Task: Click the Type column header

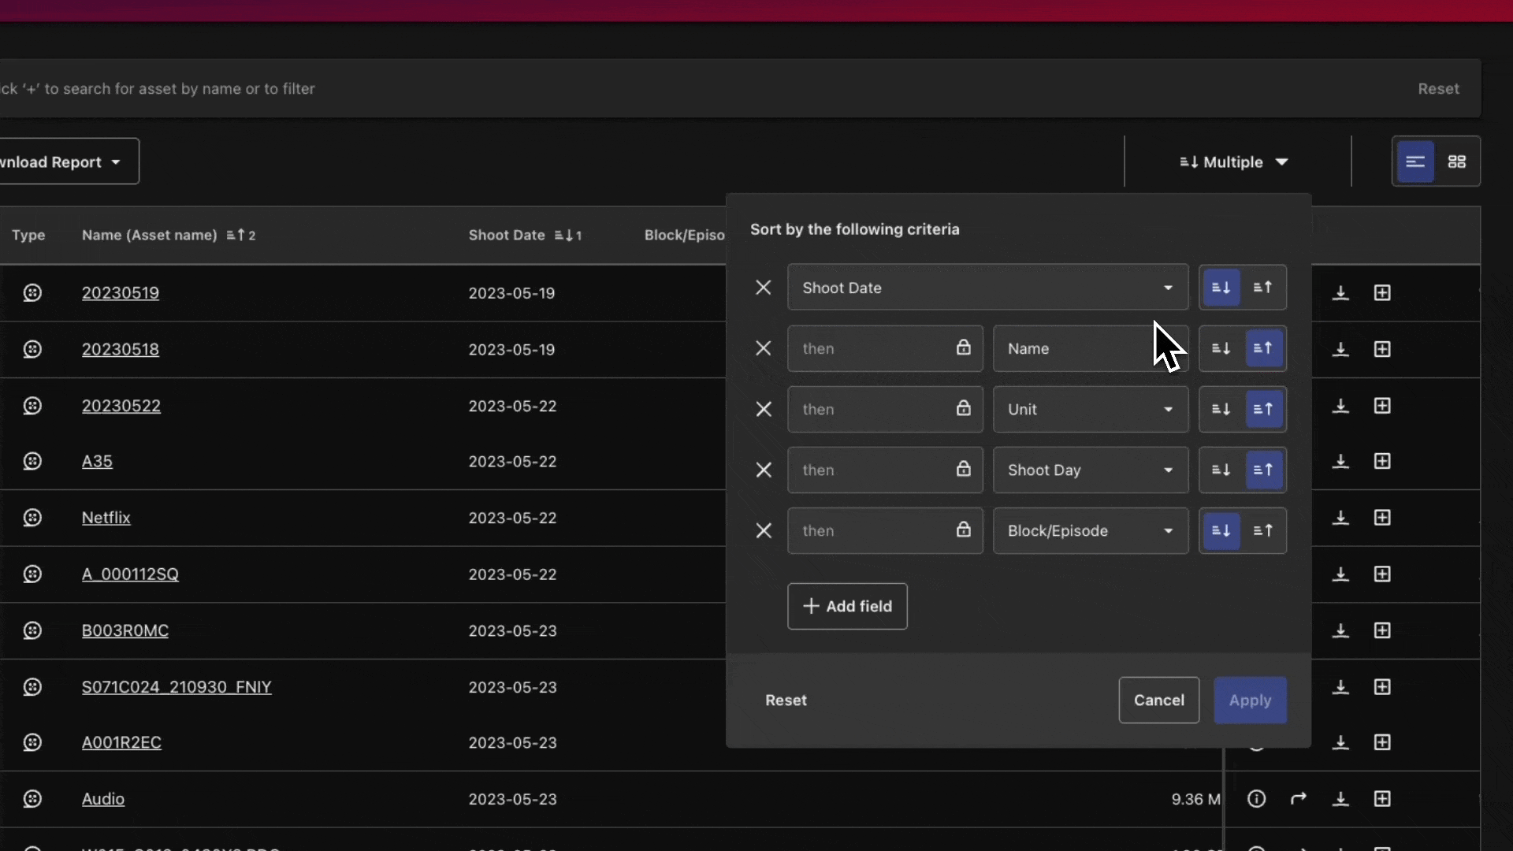Action: (x=28, y=235)
